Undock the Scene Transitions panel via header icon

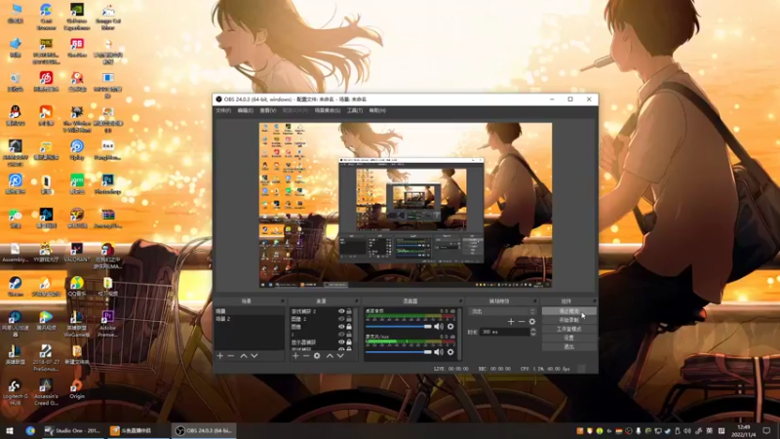534,301
